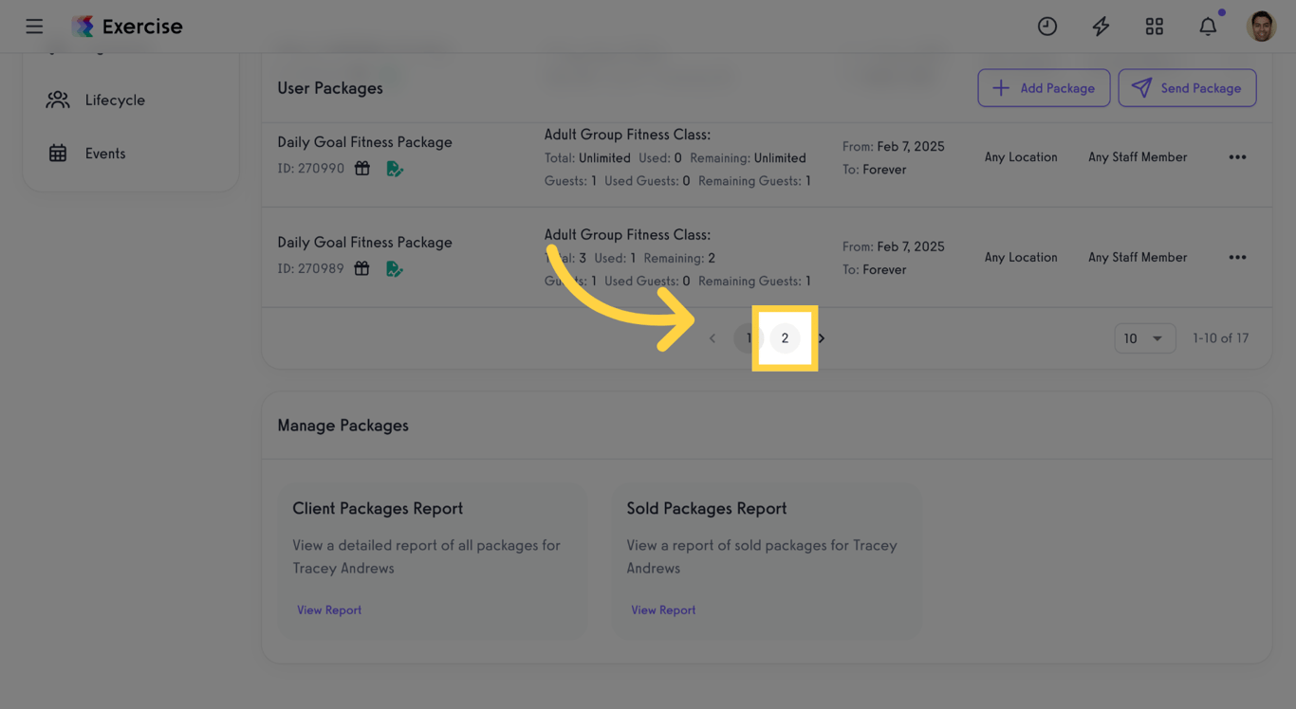Click the Add Package button
This screenshot has height=709, width=1296.
coord(1044,87)
